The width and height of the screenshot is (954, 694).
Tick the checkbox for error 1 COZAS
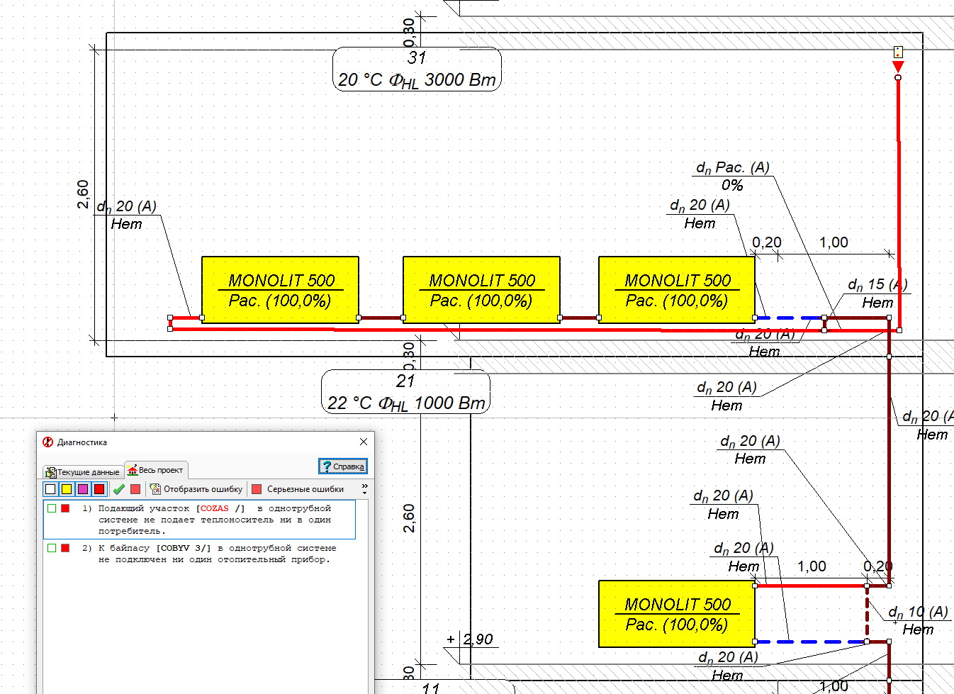click(x=52, y=508)
